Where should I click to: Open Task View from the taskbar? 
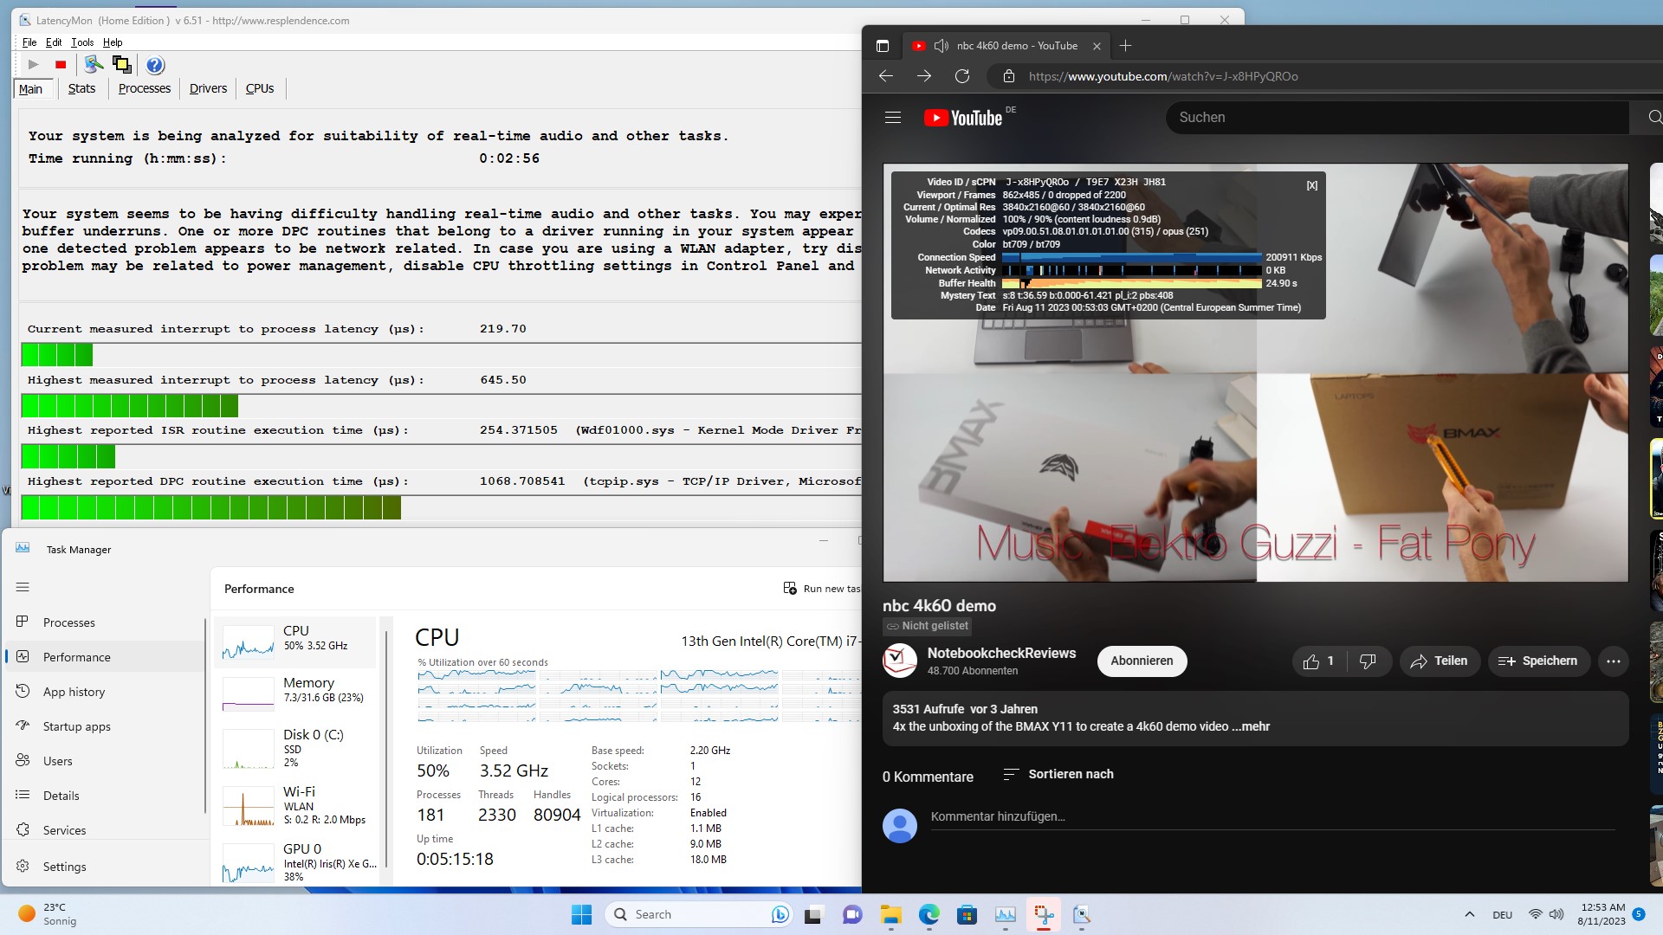pyautogui.click(x=813, y=914)
